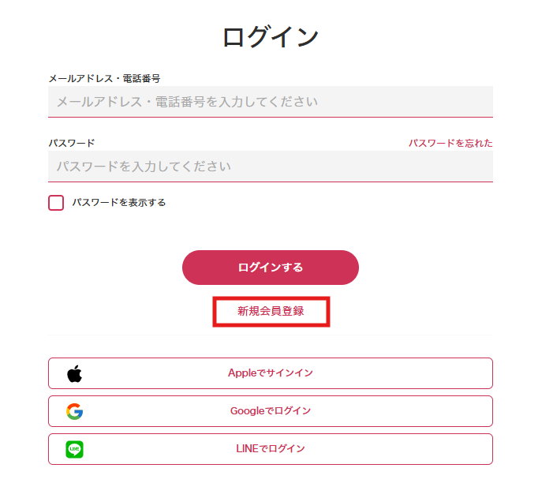This screenshot has width=553, height=498.
Task: Choose the Googleでログイン button text
Action: 271,411
